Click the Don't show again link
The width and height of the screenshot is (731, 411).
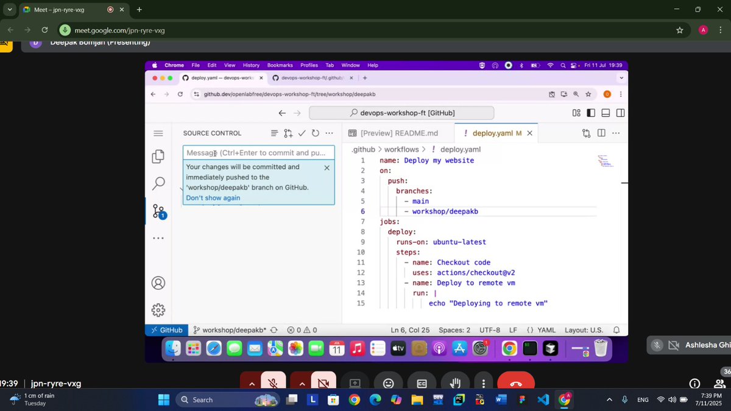click(213, 198)
